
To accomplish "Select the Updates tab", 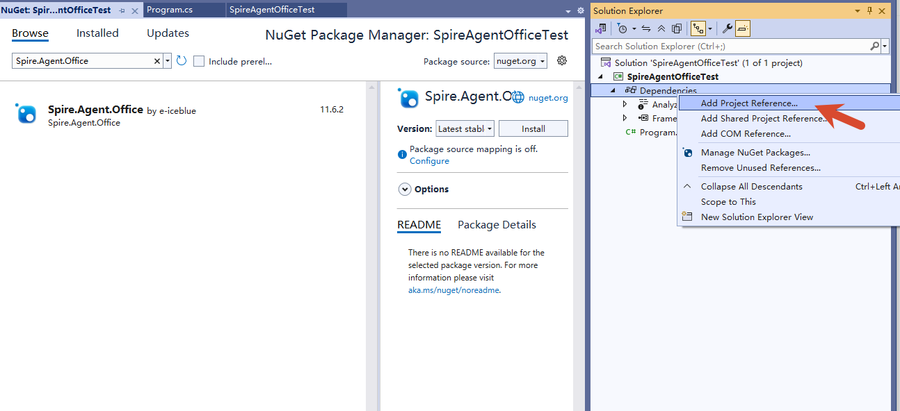I will [168, 33].
